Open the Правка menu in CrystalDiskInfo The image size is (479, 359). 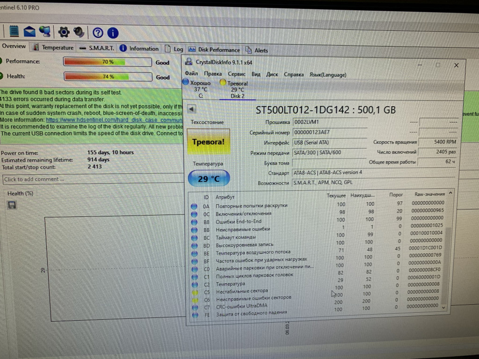click(x=213, y=74)
